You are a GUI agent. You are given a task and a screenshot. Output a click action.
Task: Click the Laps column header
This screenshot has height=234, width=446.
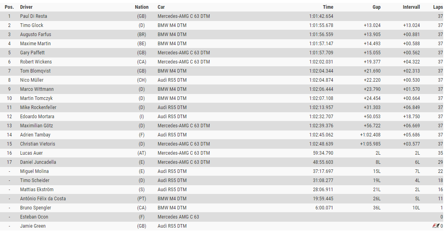tap(438, 7)
